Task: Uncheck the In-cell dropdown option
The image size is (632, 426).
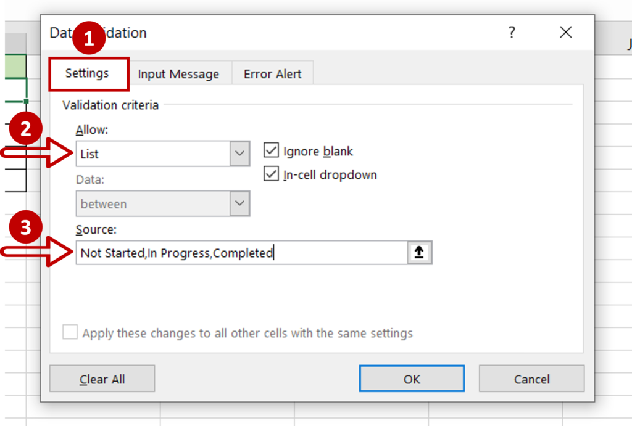Action: click(271, 174)
